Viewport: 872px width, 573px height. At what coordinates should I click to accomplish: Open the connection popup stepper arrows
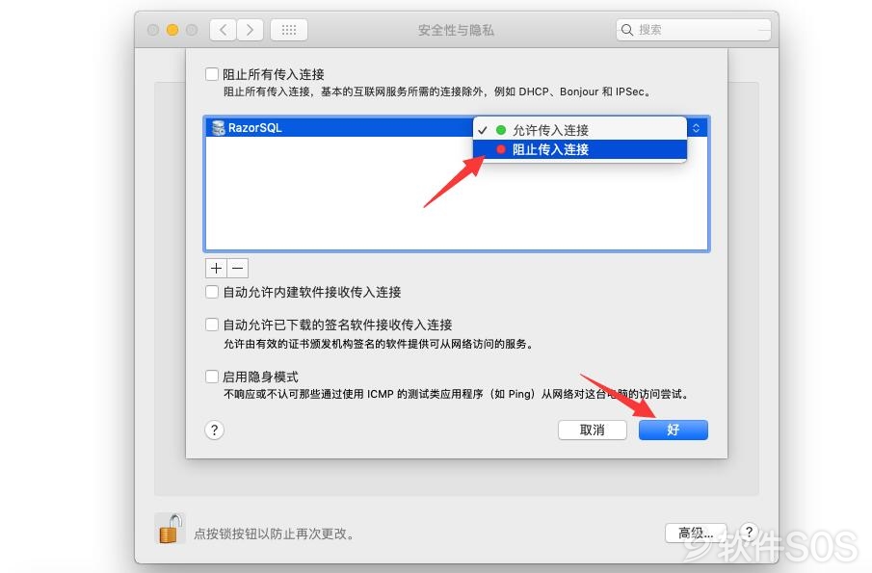coord(697,128)
